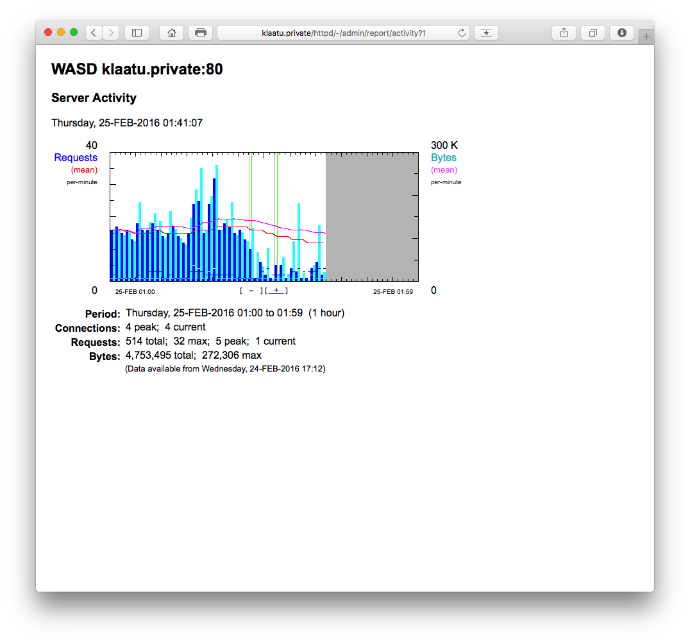Reload the activity report page
This screenshot has width=690, height=643.
coord(462,33)
